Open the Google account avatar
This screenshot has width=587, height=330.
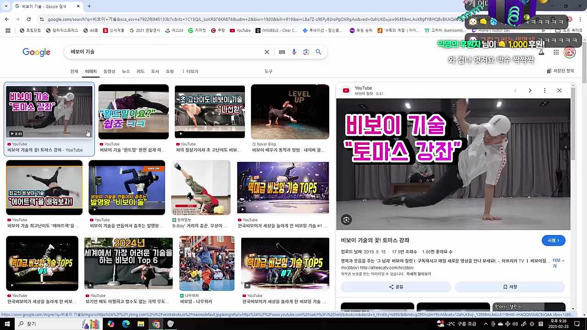(570, 52)
